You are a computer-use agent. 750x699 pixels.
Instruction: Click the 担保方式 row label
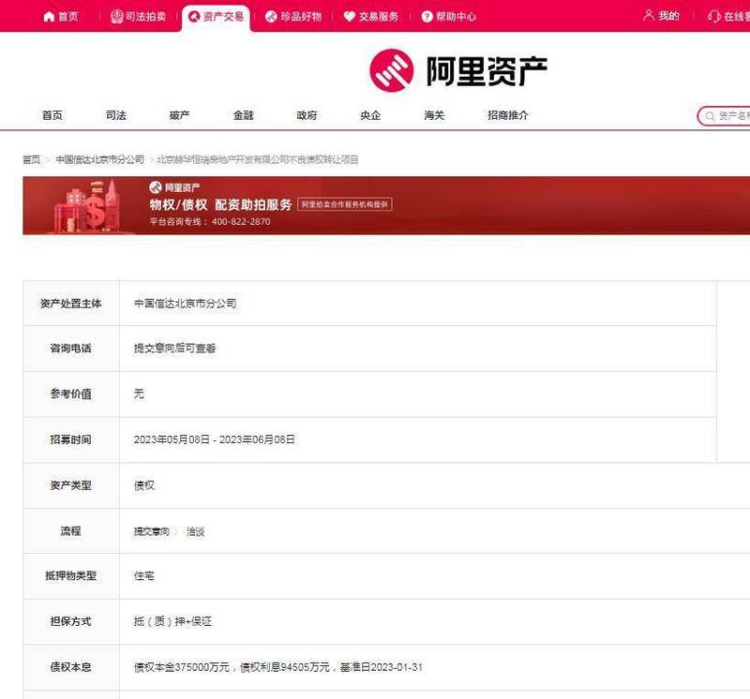pyautogui.click(x=71, y=621)
